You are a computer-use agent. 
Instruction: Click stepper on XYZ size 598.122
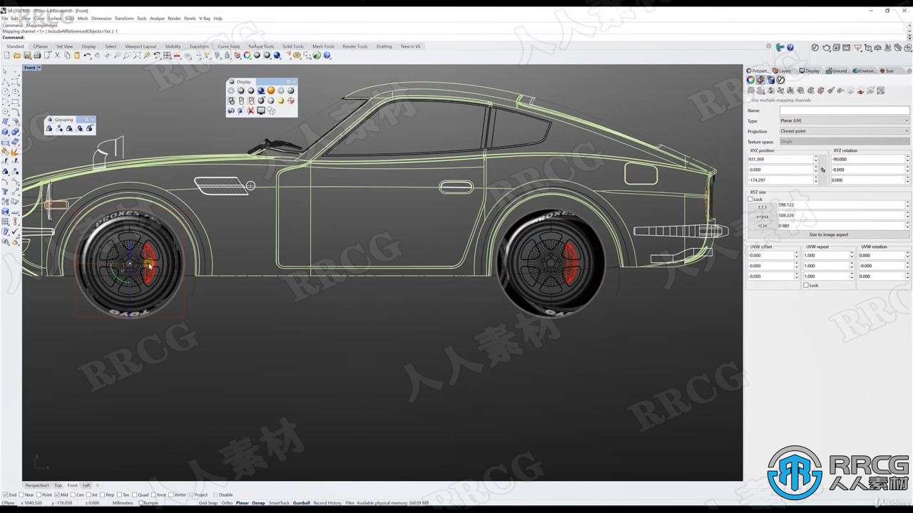[907, 204]
